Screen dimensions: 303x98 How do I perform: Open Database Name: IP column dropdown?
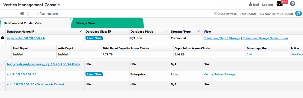(81, 31)
